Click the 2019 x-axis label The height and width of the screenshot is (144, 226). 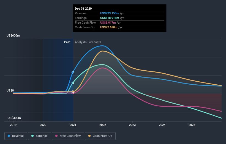point(13,125)
